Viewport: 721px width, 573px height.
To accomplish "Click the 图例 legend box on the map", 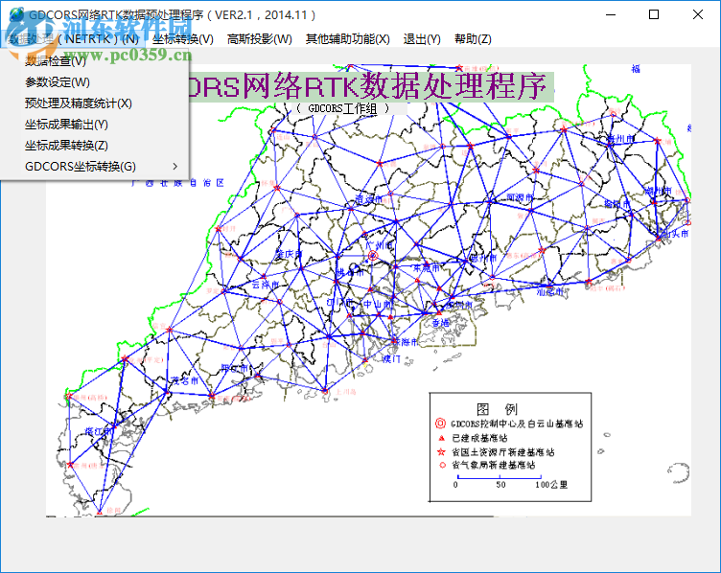I will pyautogui.click(x=510, y=447).
